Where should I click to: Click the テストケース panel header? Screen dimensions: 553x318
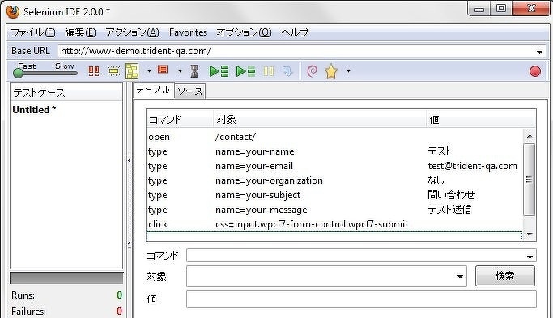coord(66,93)
